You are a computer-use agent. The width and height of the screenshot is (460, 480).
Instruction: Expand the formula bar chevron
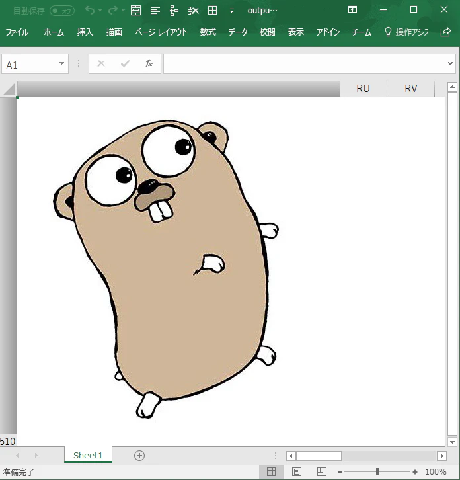(x=450, y=63)
